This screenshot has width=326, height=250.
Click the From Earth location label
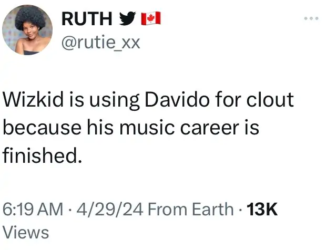point(191,209)
